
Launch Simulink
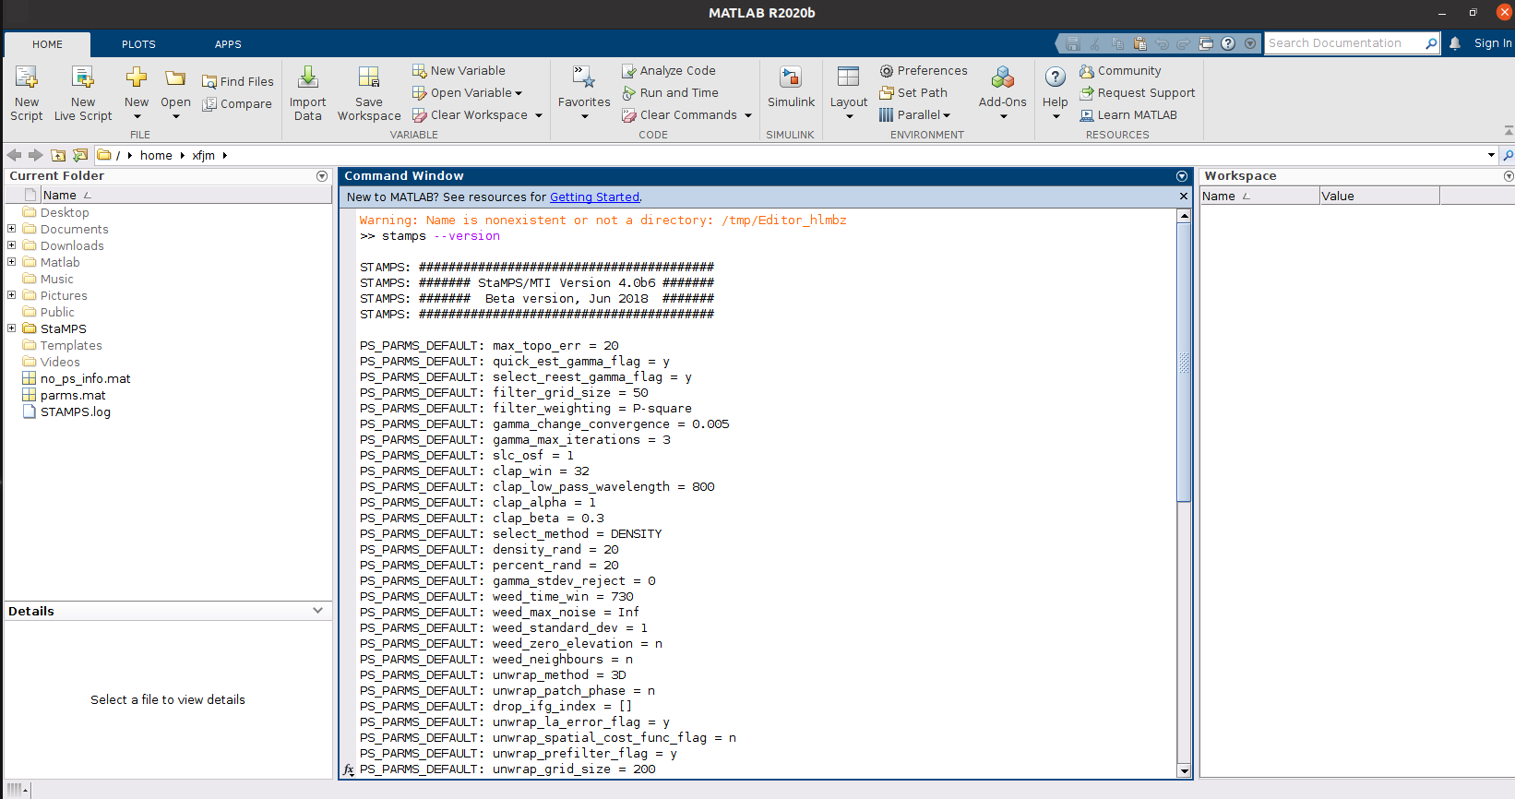[x=792, y=89]
